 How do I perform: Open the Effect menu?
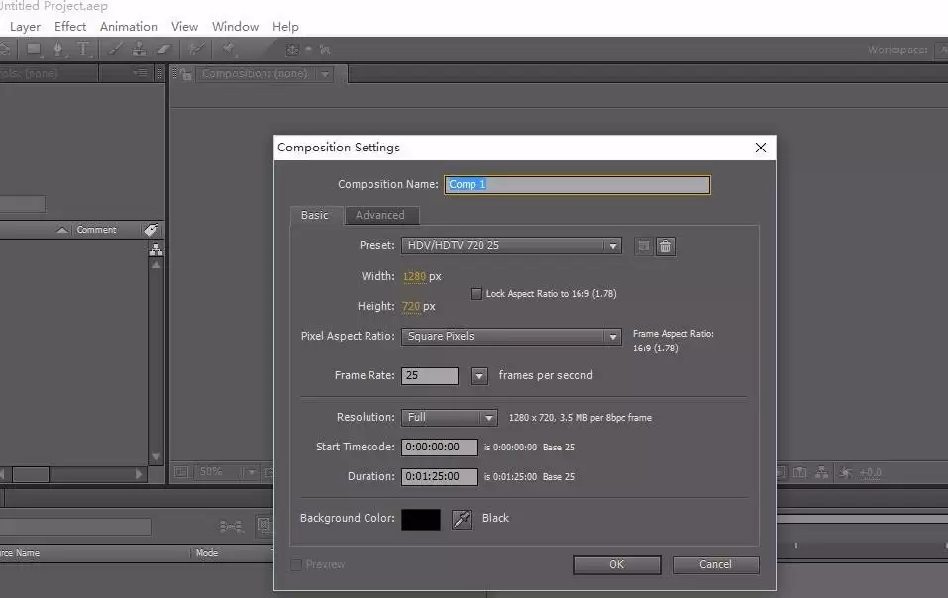[70, 27]
